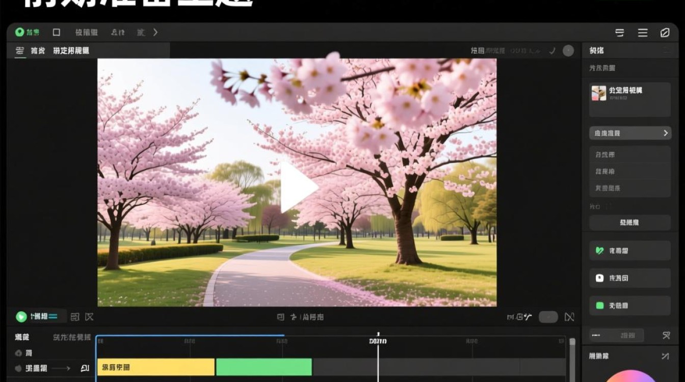Click the split-panel icon left of the crossed-box icon
Viewport: 685px width, 382px height.
tap(75, 317)
